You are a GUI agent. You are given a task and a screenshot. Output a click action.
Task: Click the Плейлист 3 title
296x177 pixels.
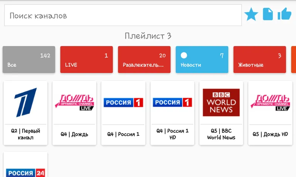point(148,36)
